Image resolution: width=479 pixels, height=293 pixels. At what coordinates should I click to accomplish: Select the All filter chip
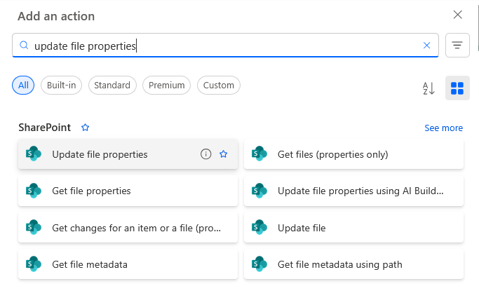[23, 85]
